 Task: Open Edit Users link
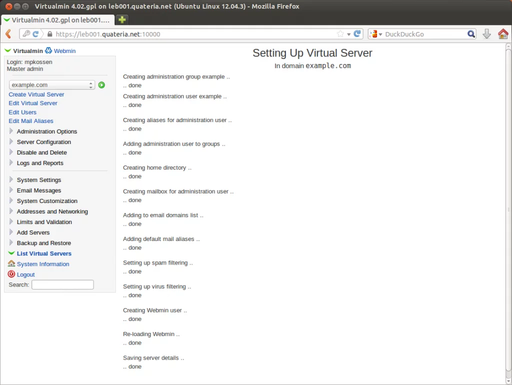pos(22,112)
